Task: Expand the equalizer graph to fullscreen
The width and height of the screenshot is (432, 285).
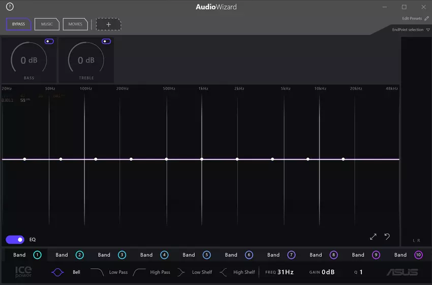Action: (373, 237)
